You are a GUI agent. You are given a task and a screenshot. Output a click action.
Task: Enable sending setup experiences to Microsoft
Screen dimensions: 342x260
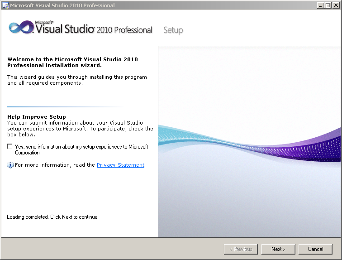tap(9, 146)
